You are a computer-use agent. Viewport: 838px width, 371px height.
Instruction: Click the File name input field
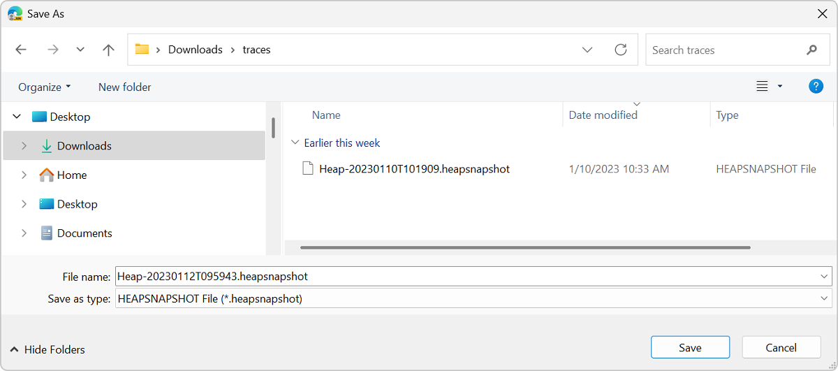(465, 276)
